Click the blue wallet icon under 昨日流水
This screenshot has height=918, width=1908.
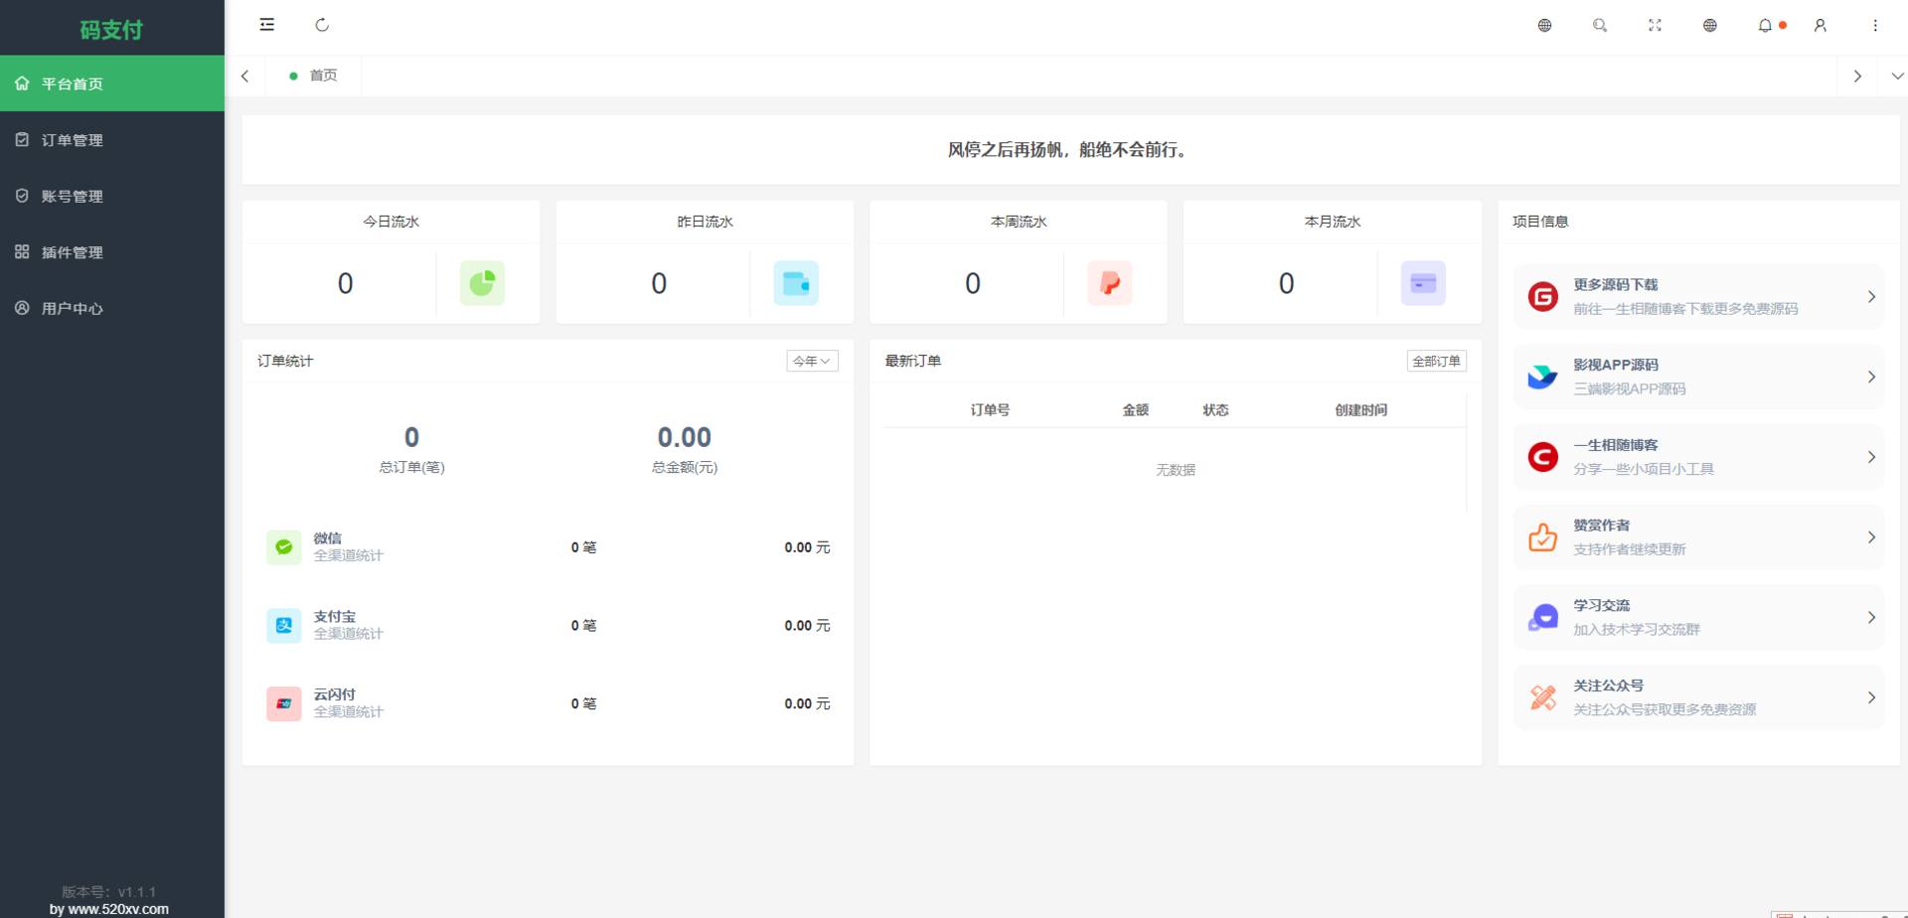(796, 283)
